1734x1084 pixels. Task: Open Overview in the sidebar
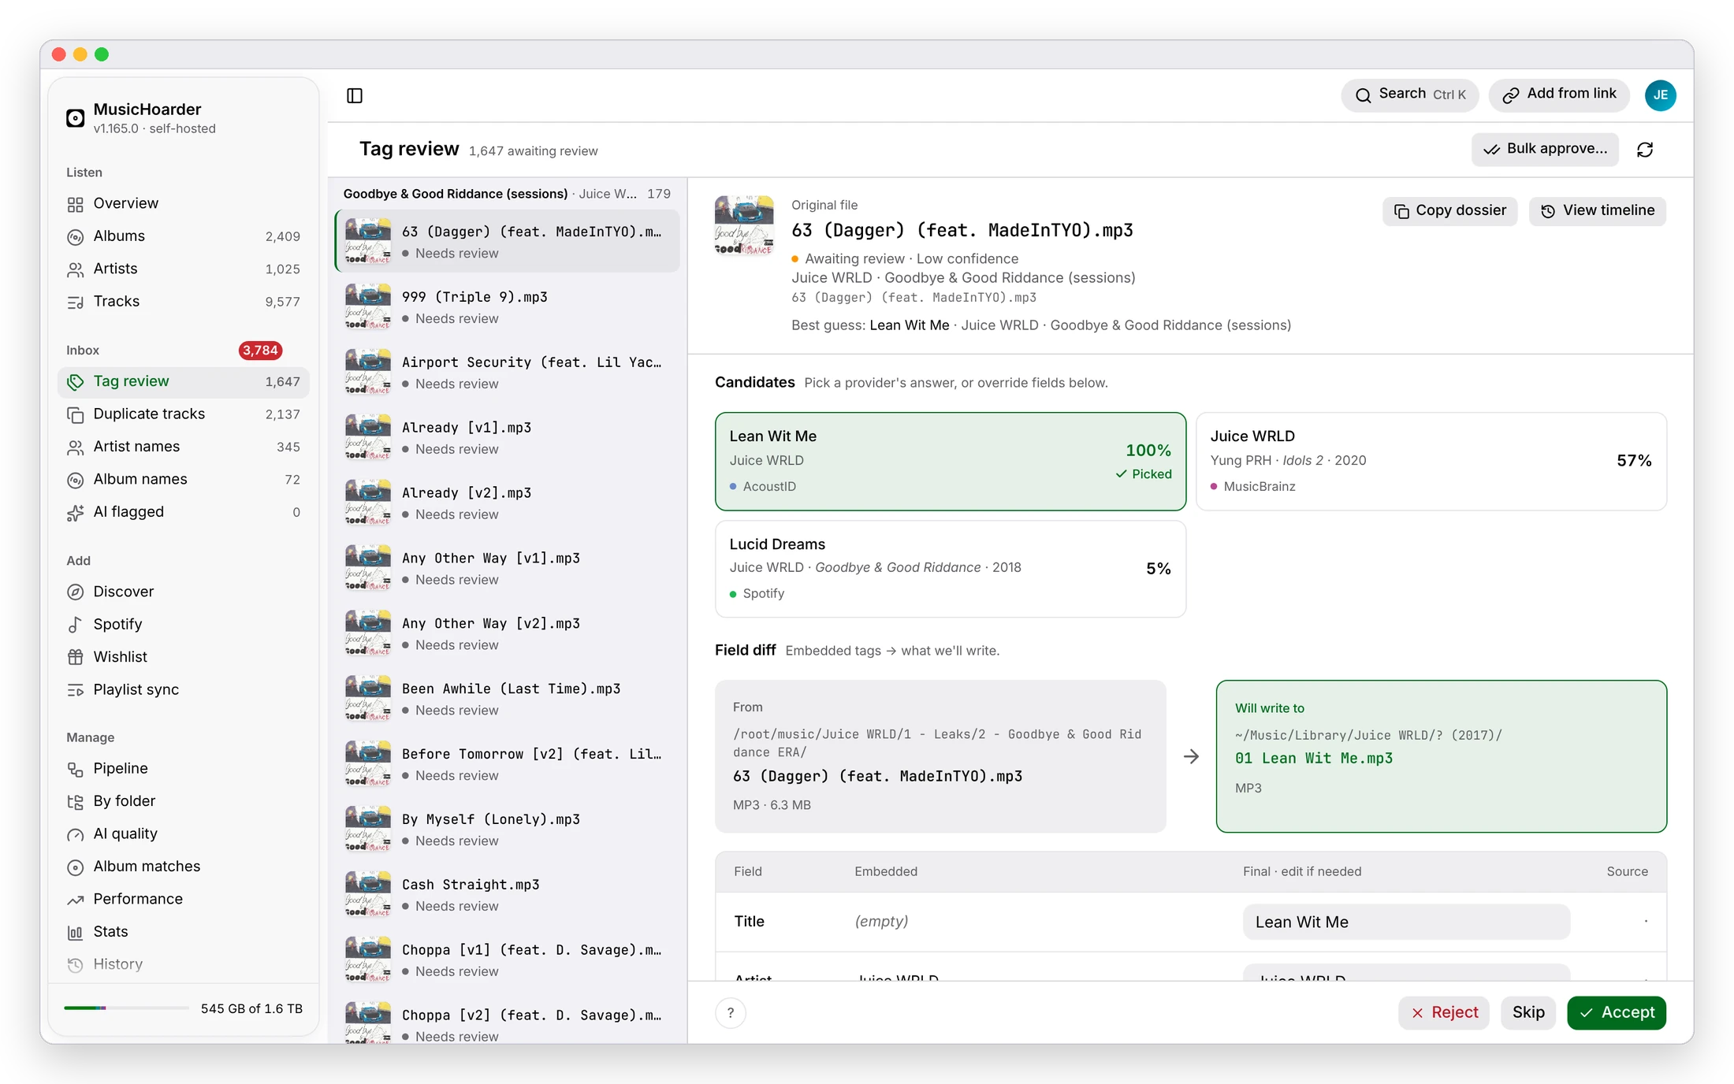[184, 203]
